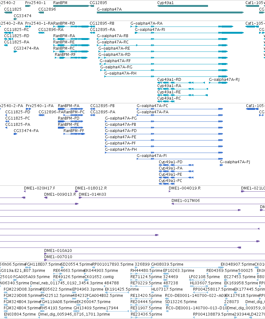Image resolution: width=265 pixels, height=319 pixels.
Task: Select transcript RanBPM-RA
Action: [64, 36]
